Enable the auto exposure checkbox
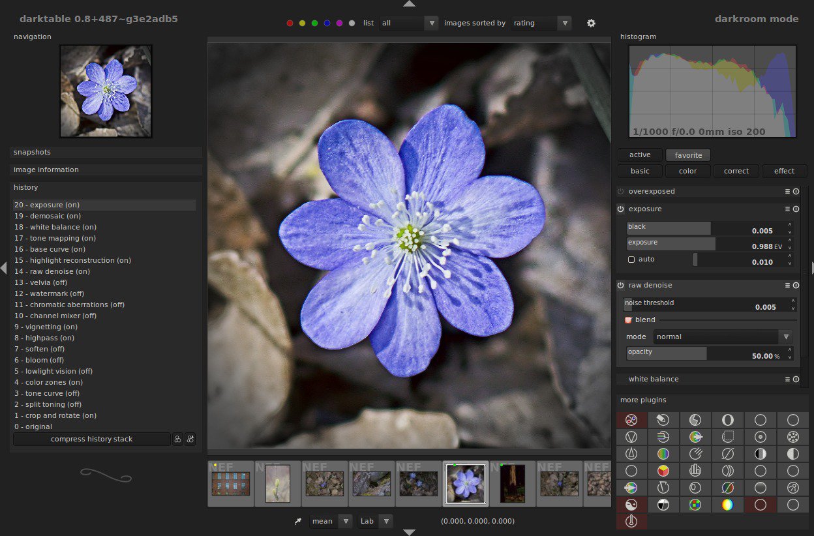Screen dimensions: 814x536 631,260
